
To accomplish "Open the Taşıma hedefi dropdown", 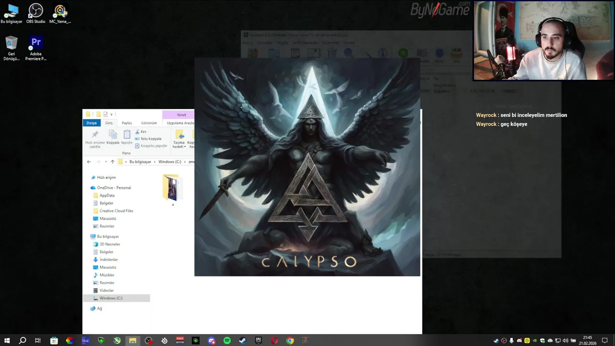I will (x=179, y=139).
